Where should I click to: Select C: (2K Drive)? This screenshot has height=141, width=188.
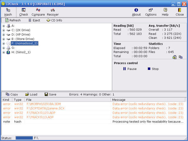tap(21, 30)
